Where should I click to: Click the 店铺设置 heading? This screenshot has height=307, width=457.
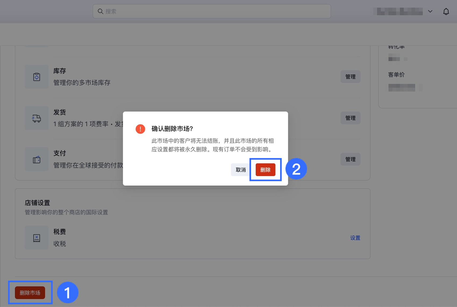37,203
